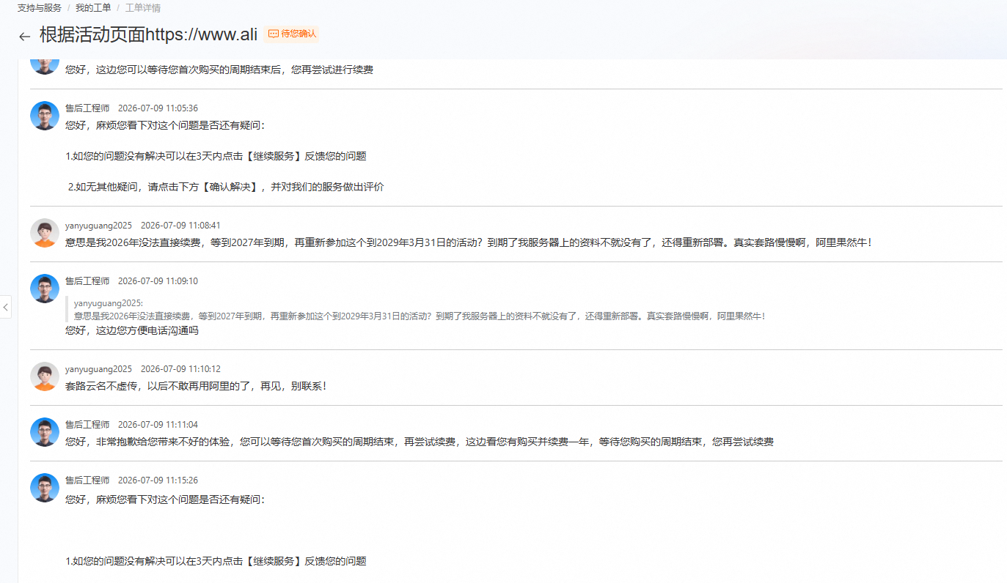Click the timestamp 2026-07-09 11:10:12
1007x583 pixels.
click(180, 369)
